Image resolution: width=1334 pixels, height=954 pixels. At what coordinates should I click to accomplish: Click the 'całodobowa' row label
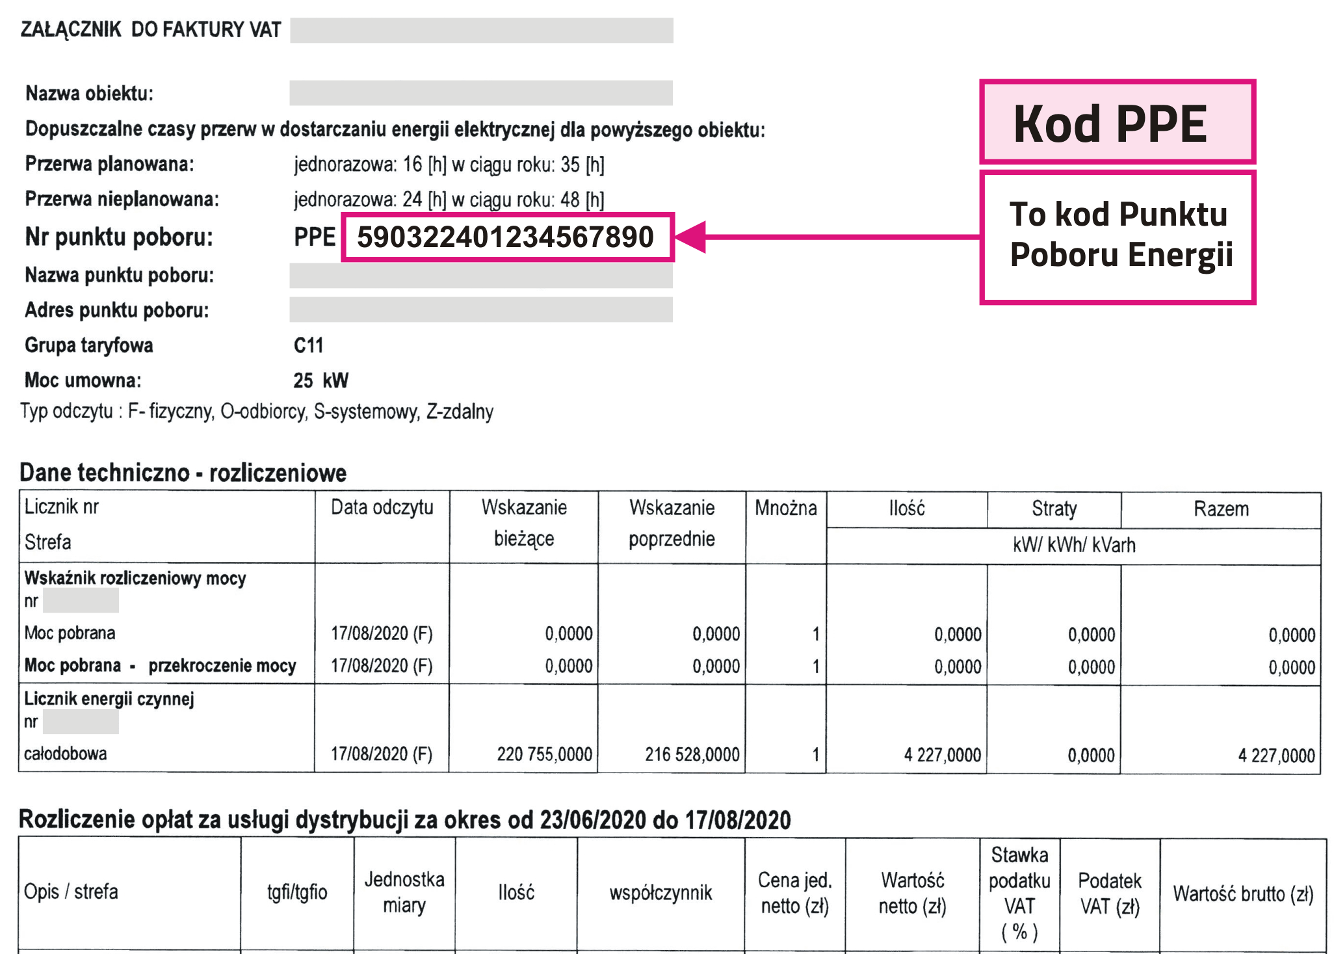(66, 754)
